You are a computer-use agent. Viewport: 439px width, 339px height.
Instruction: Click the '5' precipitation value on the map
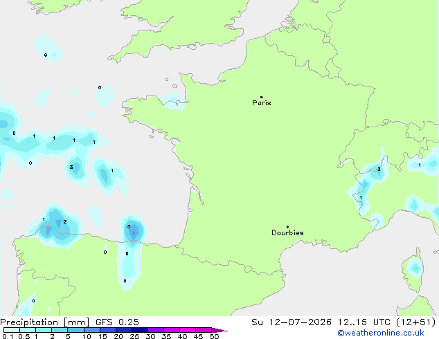coord(129,226)
